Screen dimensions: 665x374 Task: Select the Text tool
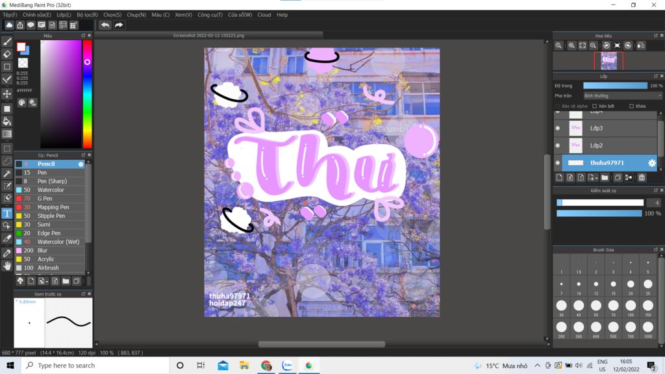point(6,213)
